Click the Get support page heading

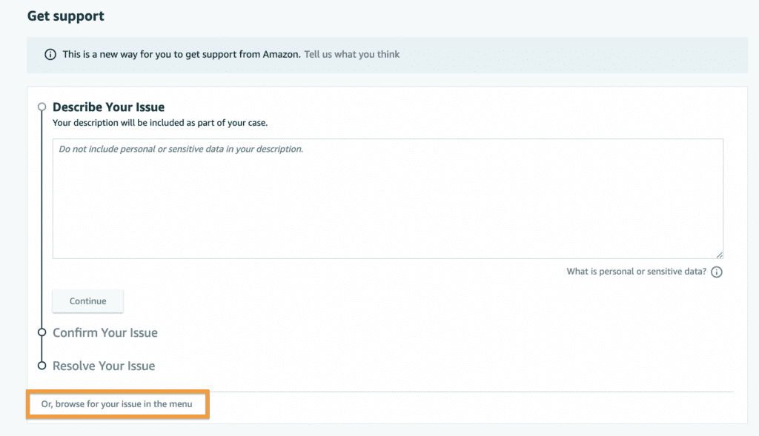coord(65,16)
